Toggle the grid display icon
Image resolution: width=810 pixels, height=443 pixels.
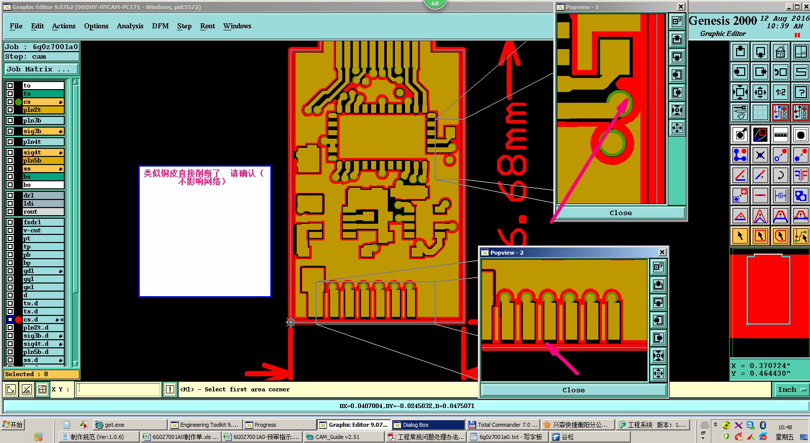(x=760, y=112)
